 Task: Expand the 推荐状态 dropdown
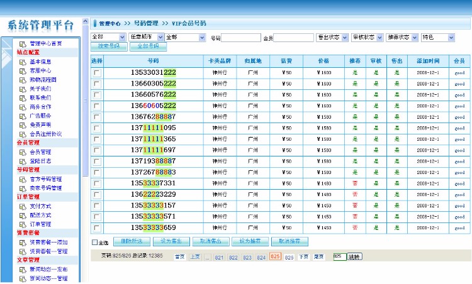402,37
